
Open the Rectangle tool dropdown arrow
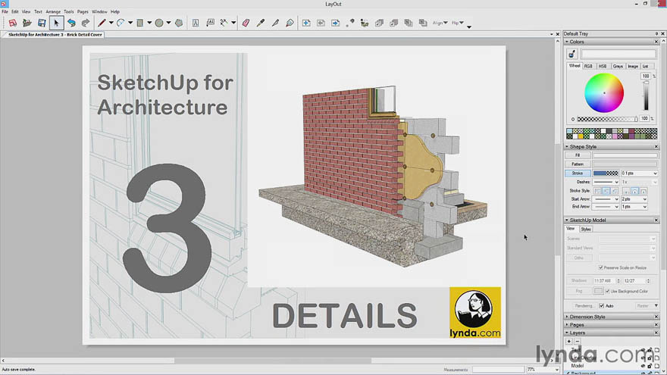coord(149,23)
